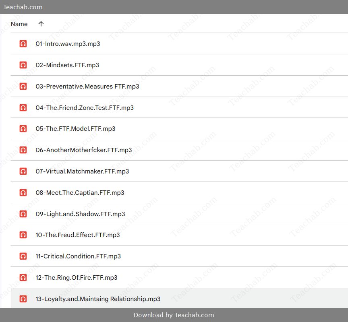Click the headphone icon next to 06-AnotherMotherfcker.FTF.mp3

[x=23, y=150]
